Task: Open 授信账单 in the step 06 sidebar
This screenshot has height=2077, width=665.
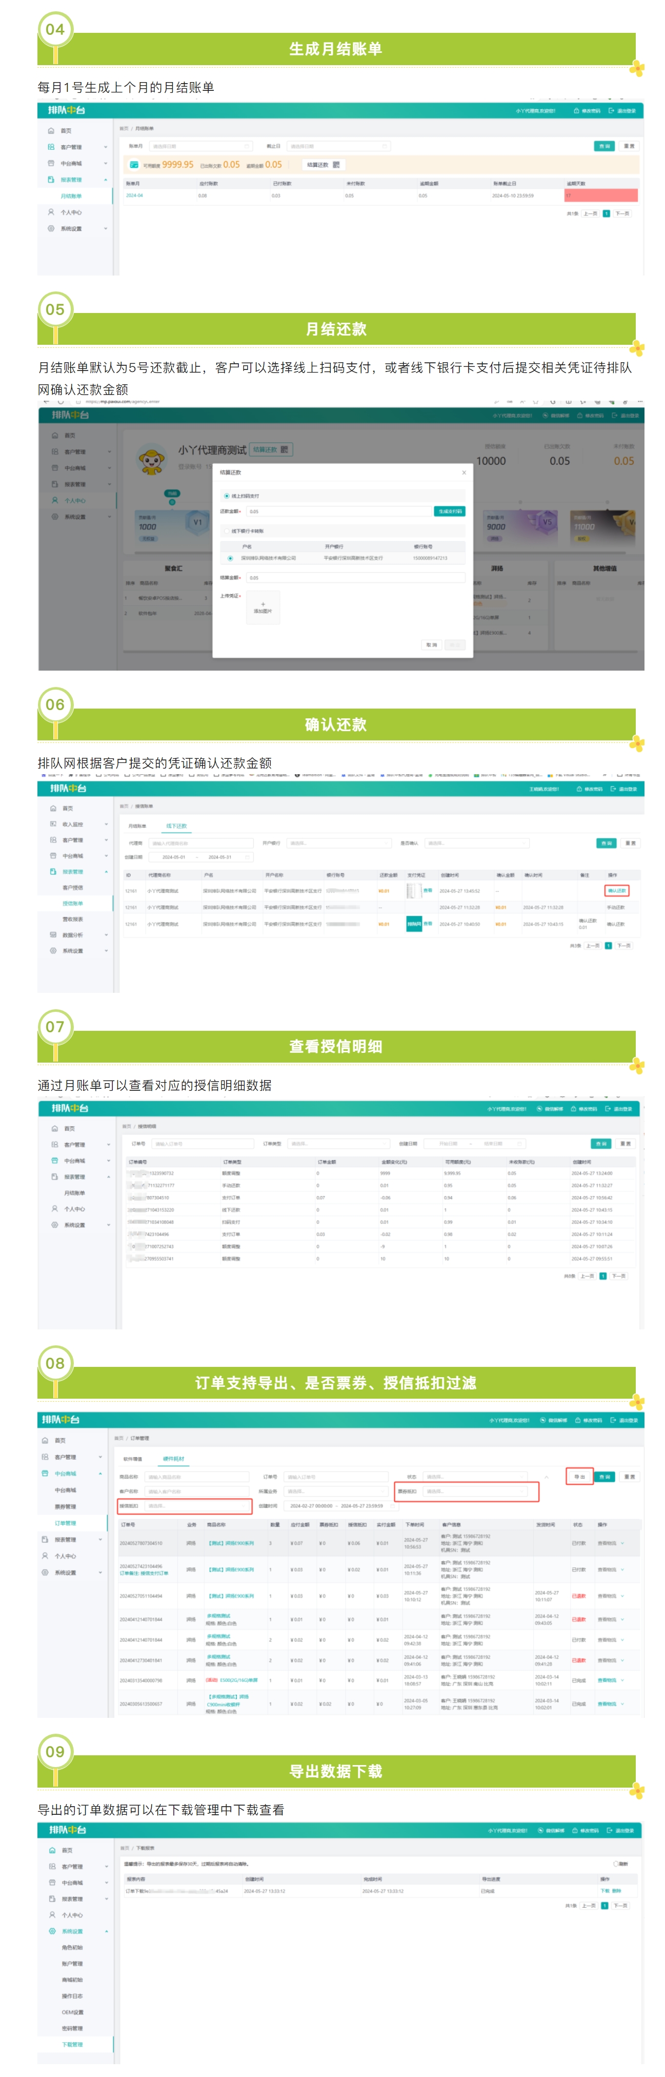Action: [72, 903]
